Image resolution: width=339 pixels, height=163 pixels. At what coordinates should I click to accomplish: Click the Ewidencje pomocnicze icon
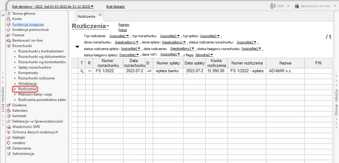click(x=8, y=30)
